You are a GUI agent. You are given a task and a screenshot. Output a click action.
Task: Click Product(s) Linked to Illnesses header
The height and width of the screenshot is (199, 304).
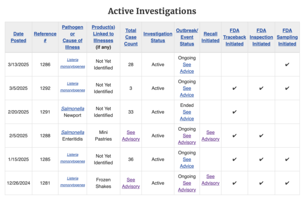[104, 34]
